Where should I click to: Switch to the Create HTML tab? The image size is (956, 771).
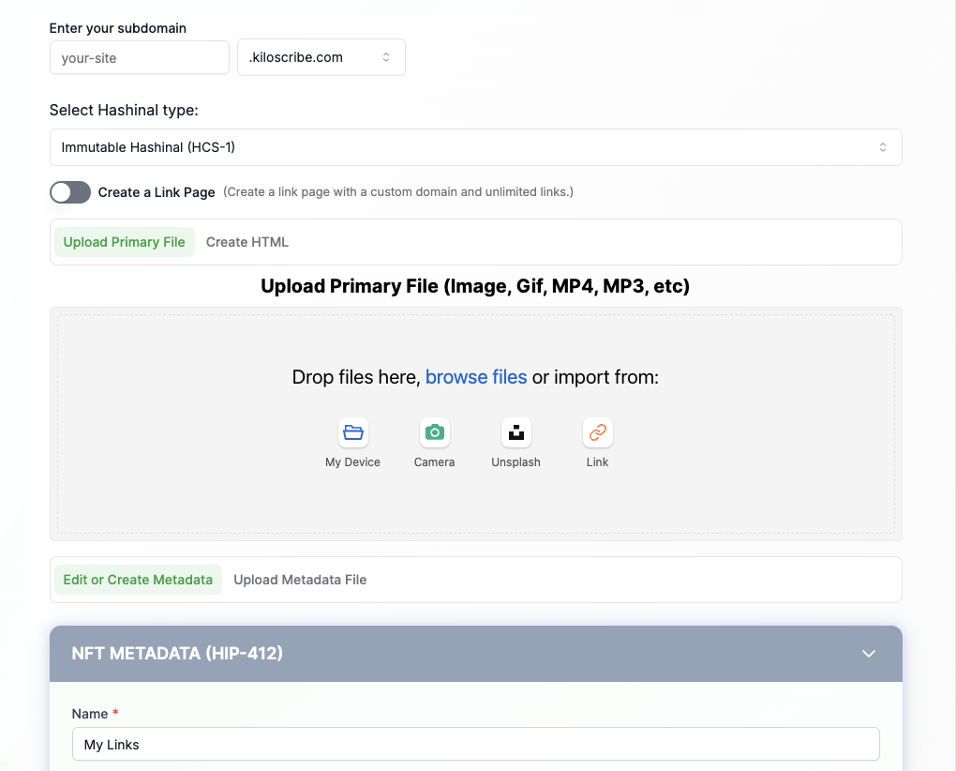coord(247,242)
